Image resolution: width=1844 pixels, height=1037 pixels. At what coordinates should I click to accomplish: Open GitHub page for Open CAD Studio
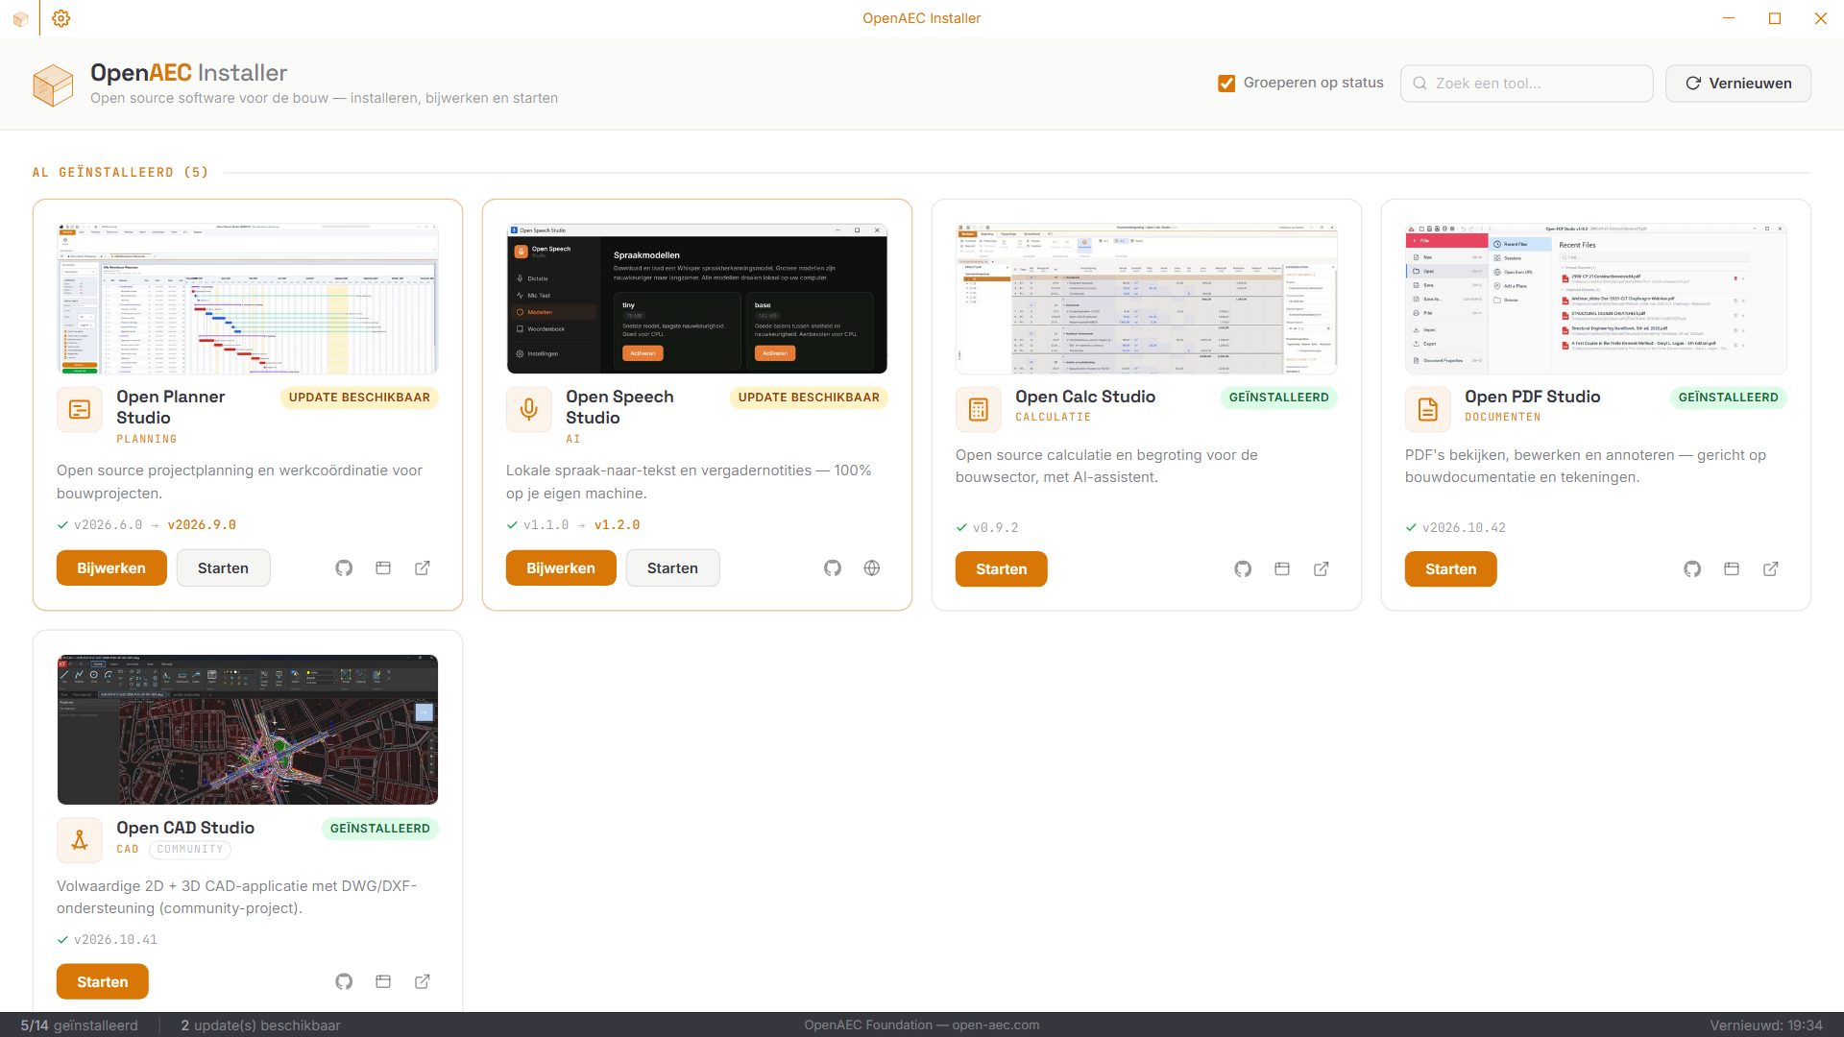point(344,981)
